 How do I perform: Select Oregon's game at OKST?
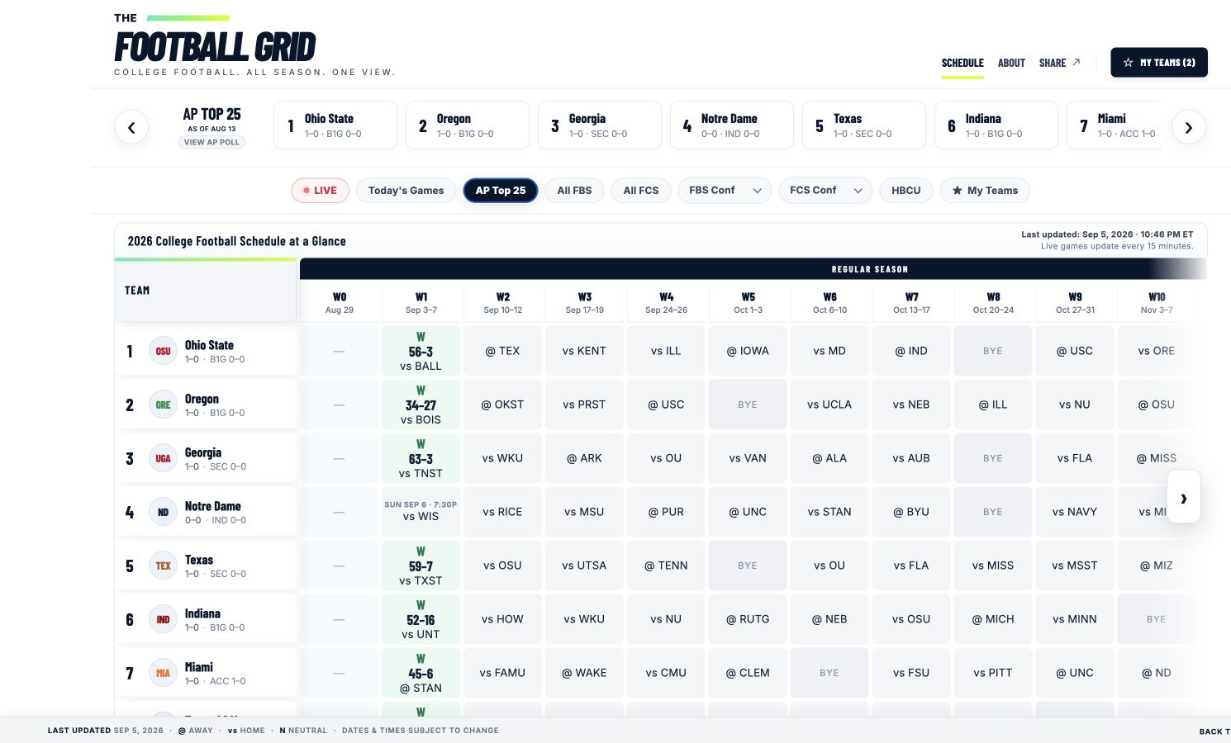(x=502, y=405)
